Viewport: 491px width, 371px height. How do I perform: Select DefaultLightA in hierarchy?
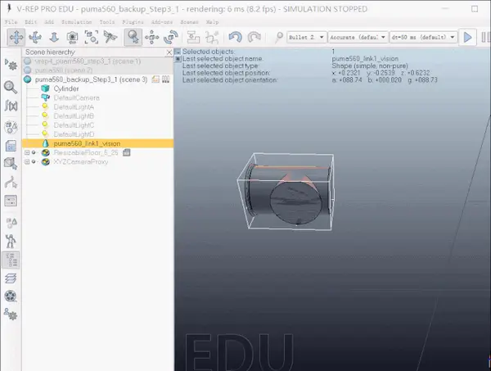tap(74, 106)
